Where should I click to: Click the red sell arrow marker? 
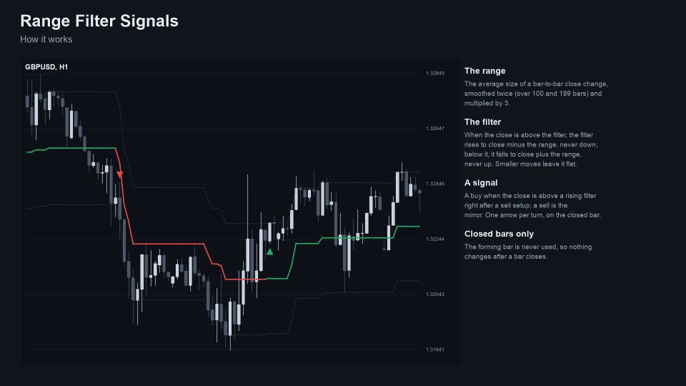(x=119, y=174)
